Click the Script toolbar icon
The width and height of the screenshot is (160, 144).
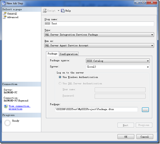[45, 11]
